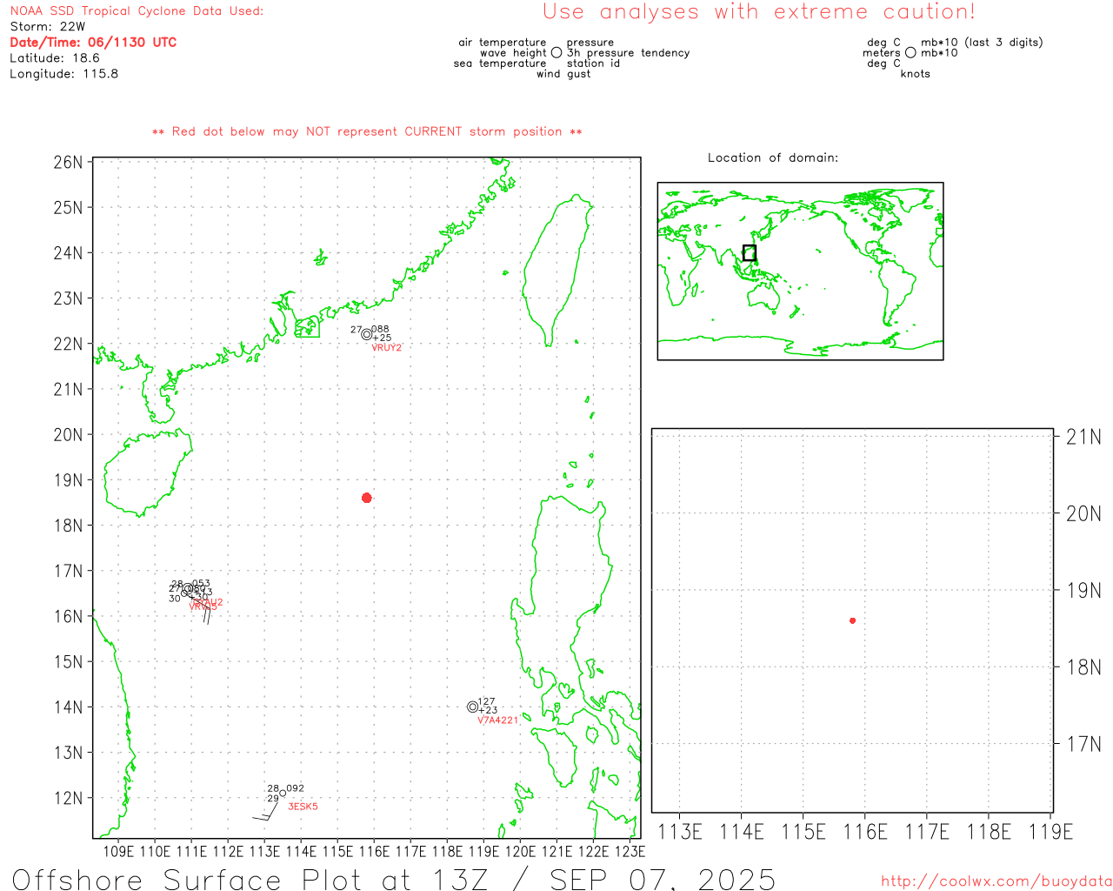Click the 19N latitude label on main map
Screen dimensions: 1113x891
point(68,480)
